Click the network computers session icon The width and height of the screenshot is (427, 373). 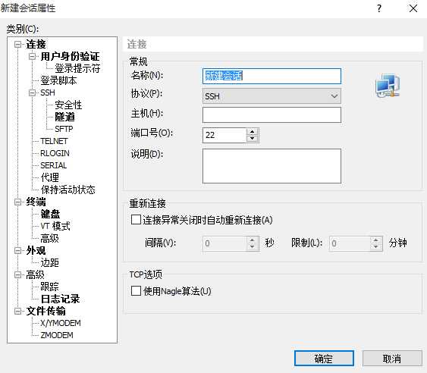pyautogui.click(x=388, y=85)
